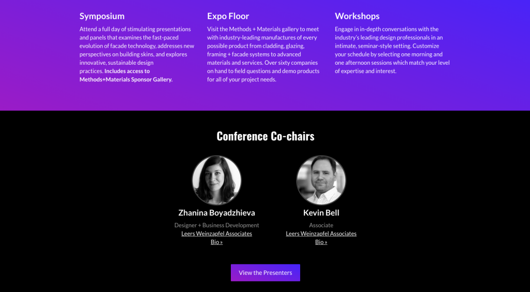The width and height of the screenshot is (530, 292).
Task: Click the Conference Co-chairs title
Action: click(266, 136)
